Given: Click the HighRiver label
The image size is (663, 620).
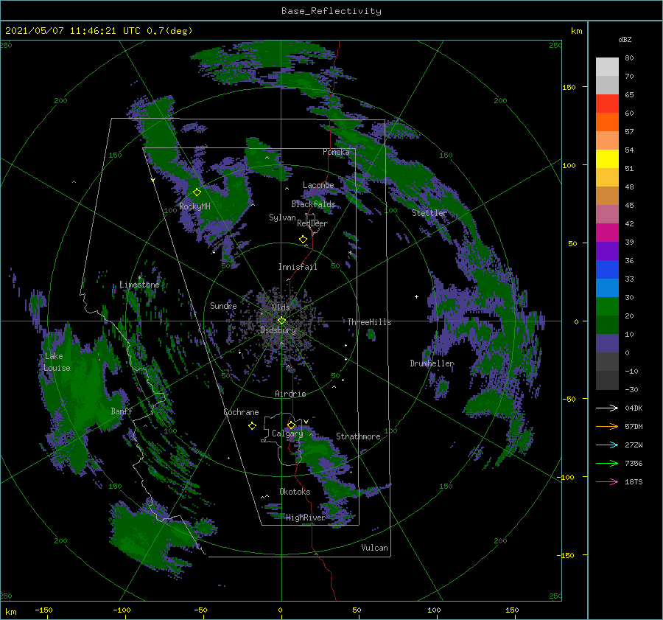Looking at the screenshot, I should click(306, 518).
